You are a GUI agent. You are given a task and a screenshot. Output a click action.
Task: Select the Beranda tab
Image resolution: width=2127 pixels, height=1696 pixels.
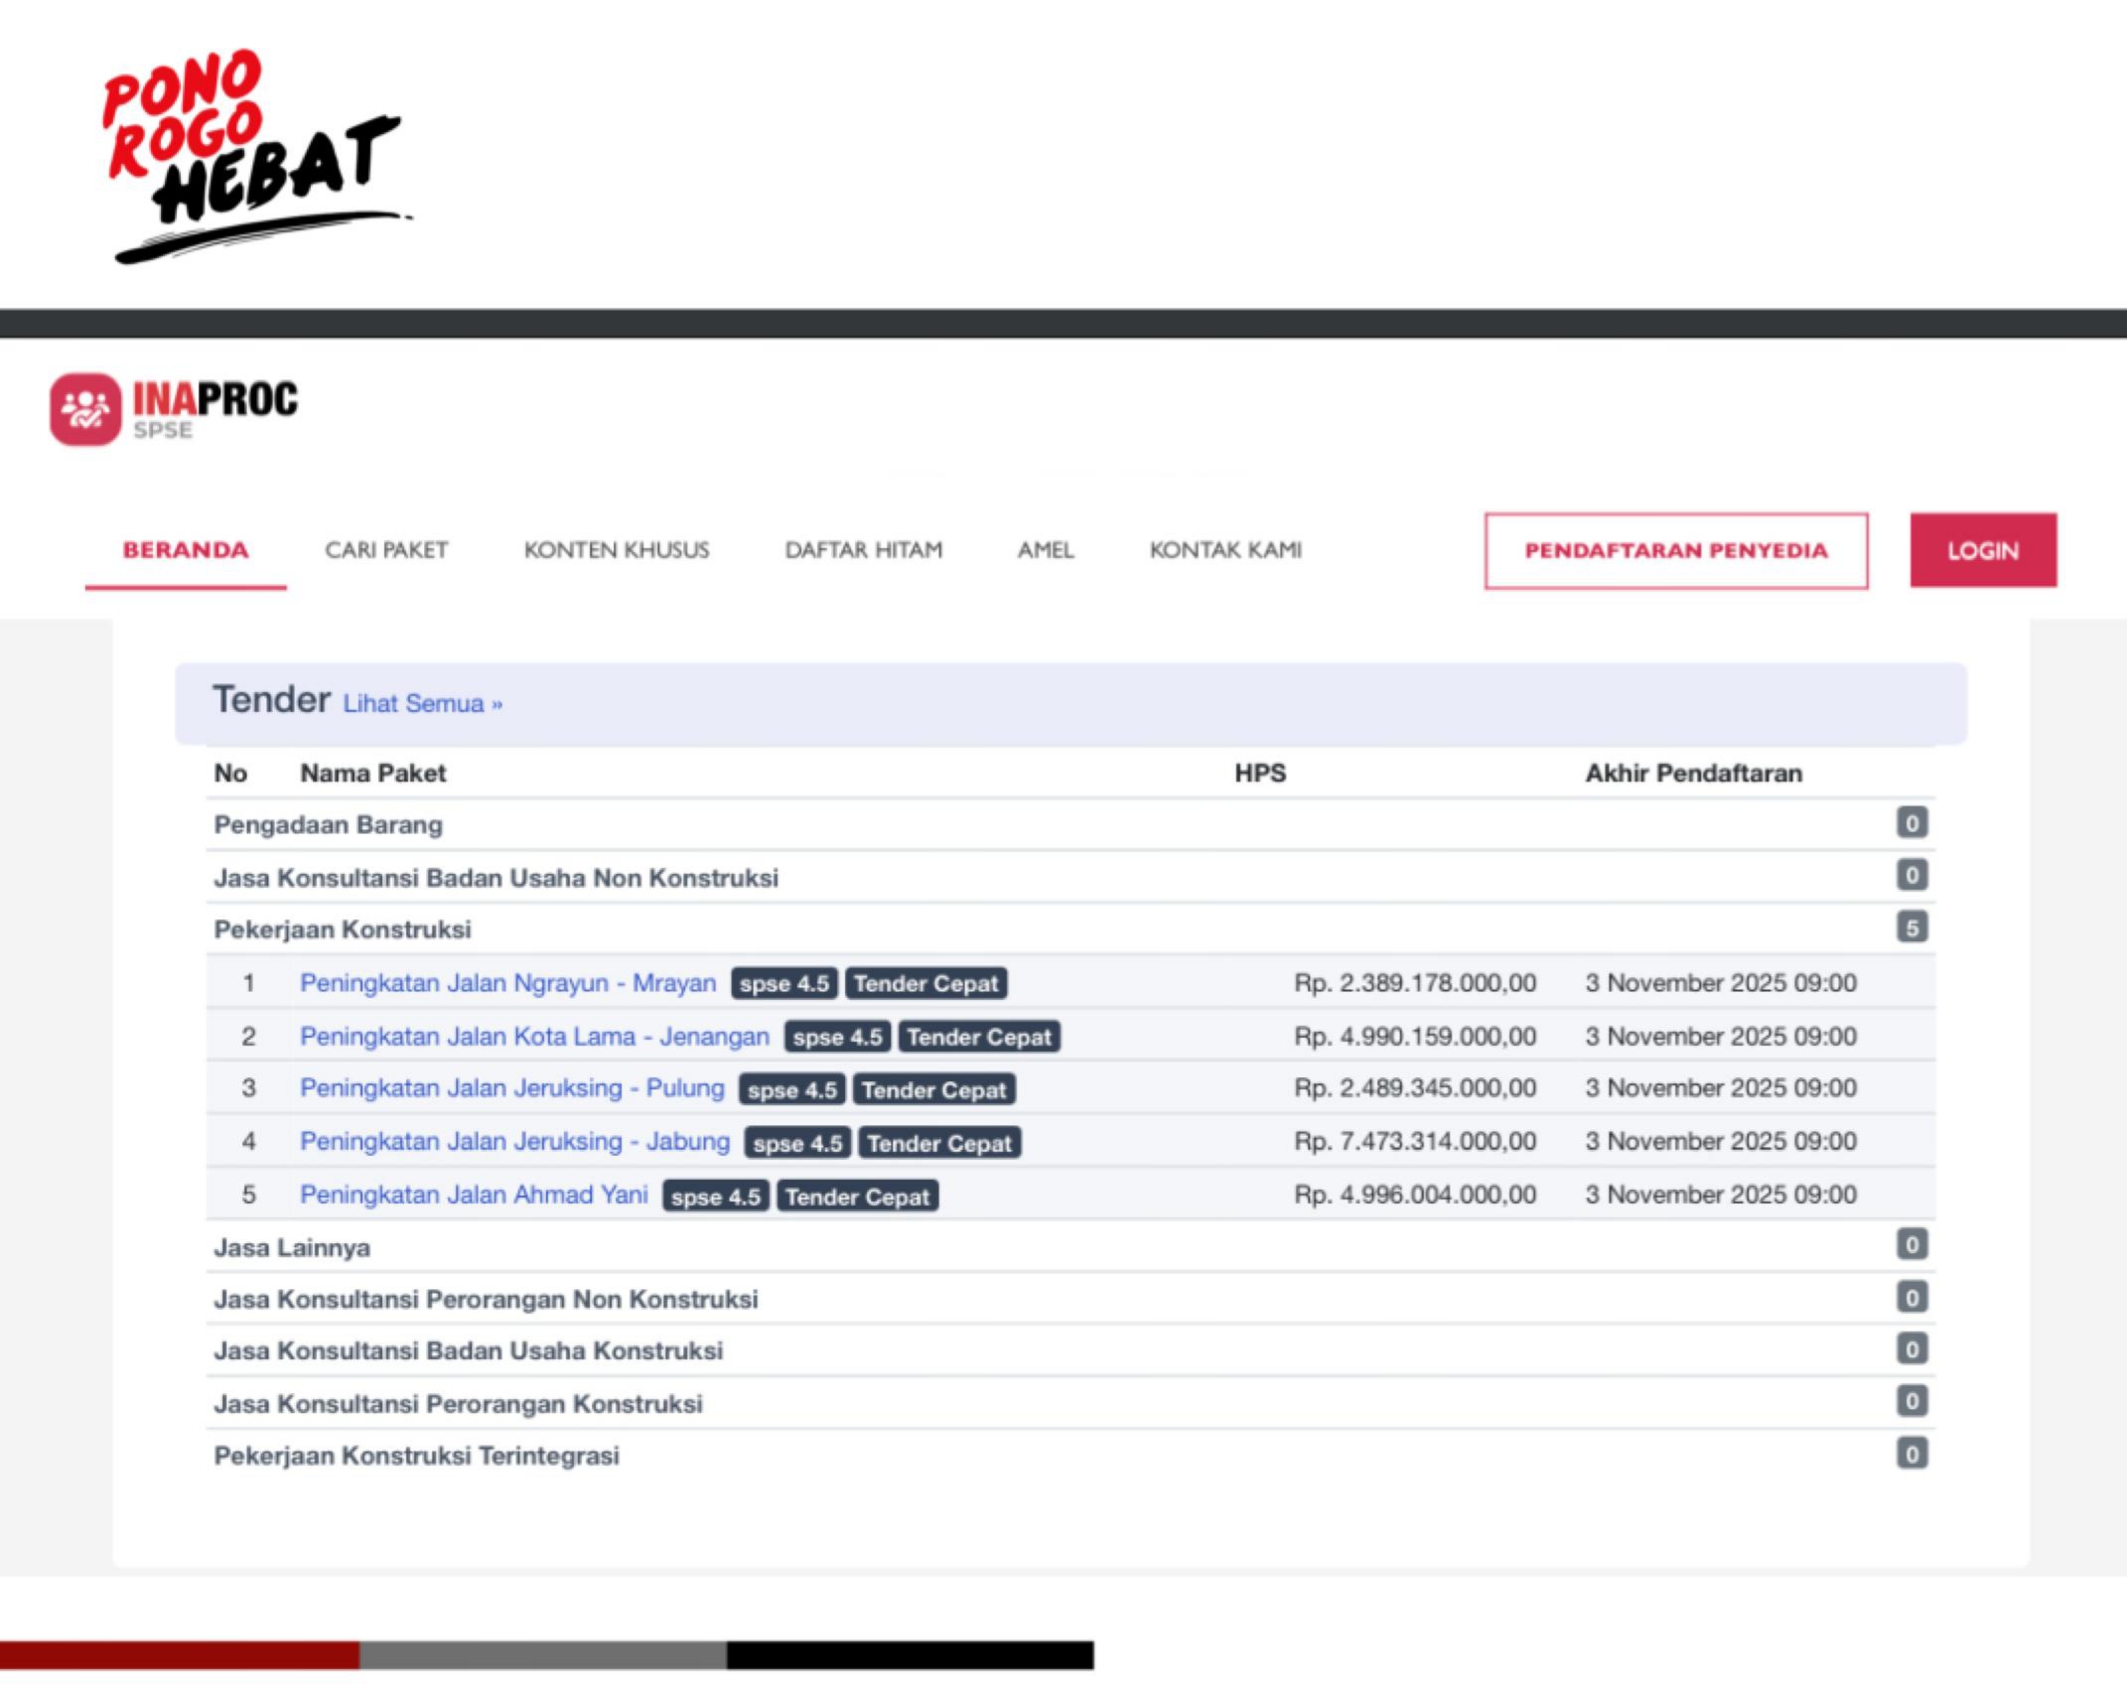[186, 550]
